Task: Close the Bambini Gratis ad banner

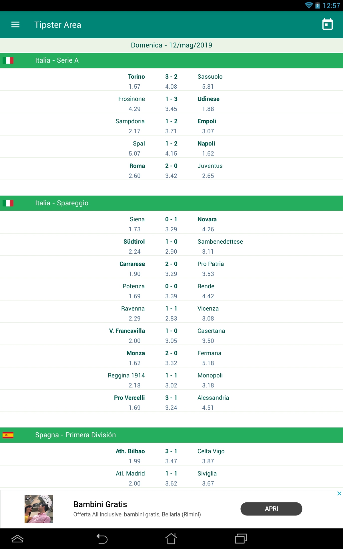Action: tap(339, 494)
